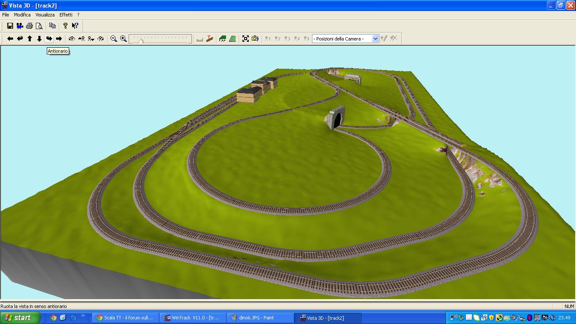Screen dimensions: 576x324
Task: Open the Modifica menu
Action: pyautogui.click(x=22, y=15)
